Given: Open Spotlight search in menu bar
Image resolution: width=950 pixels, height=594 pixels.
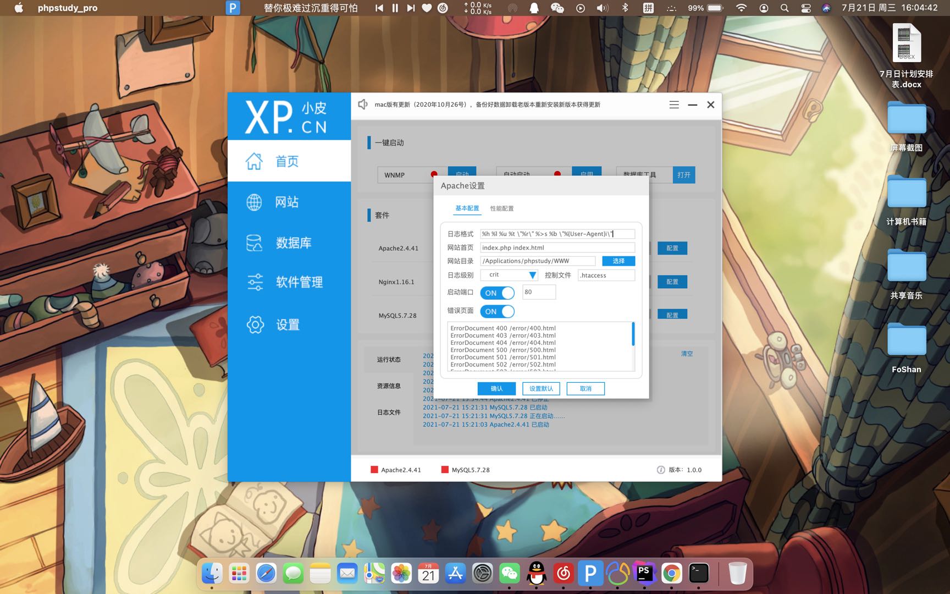Looking at the screenshot, I should tap(785, 8).
